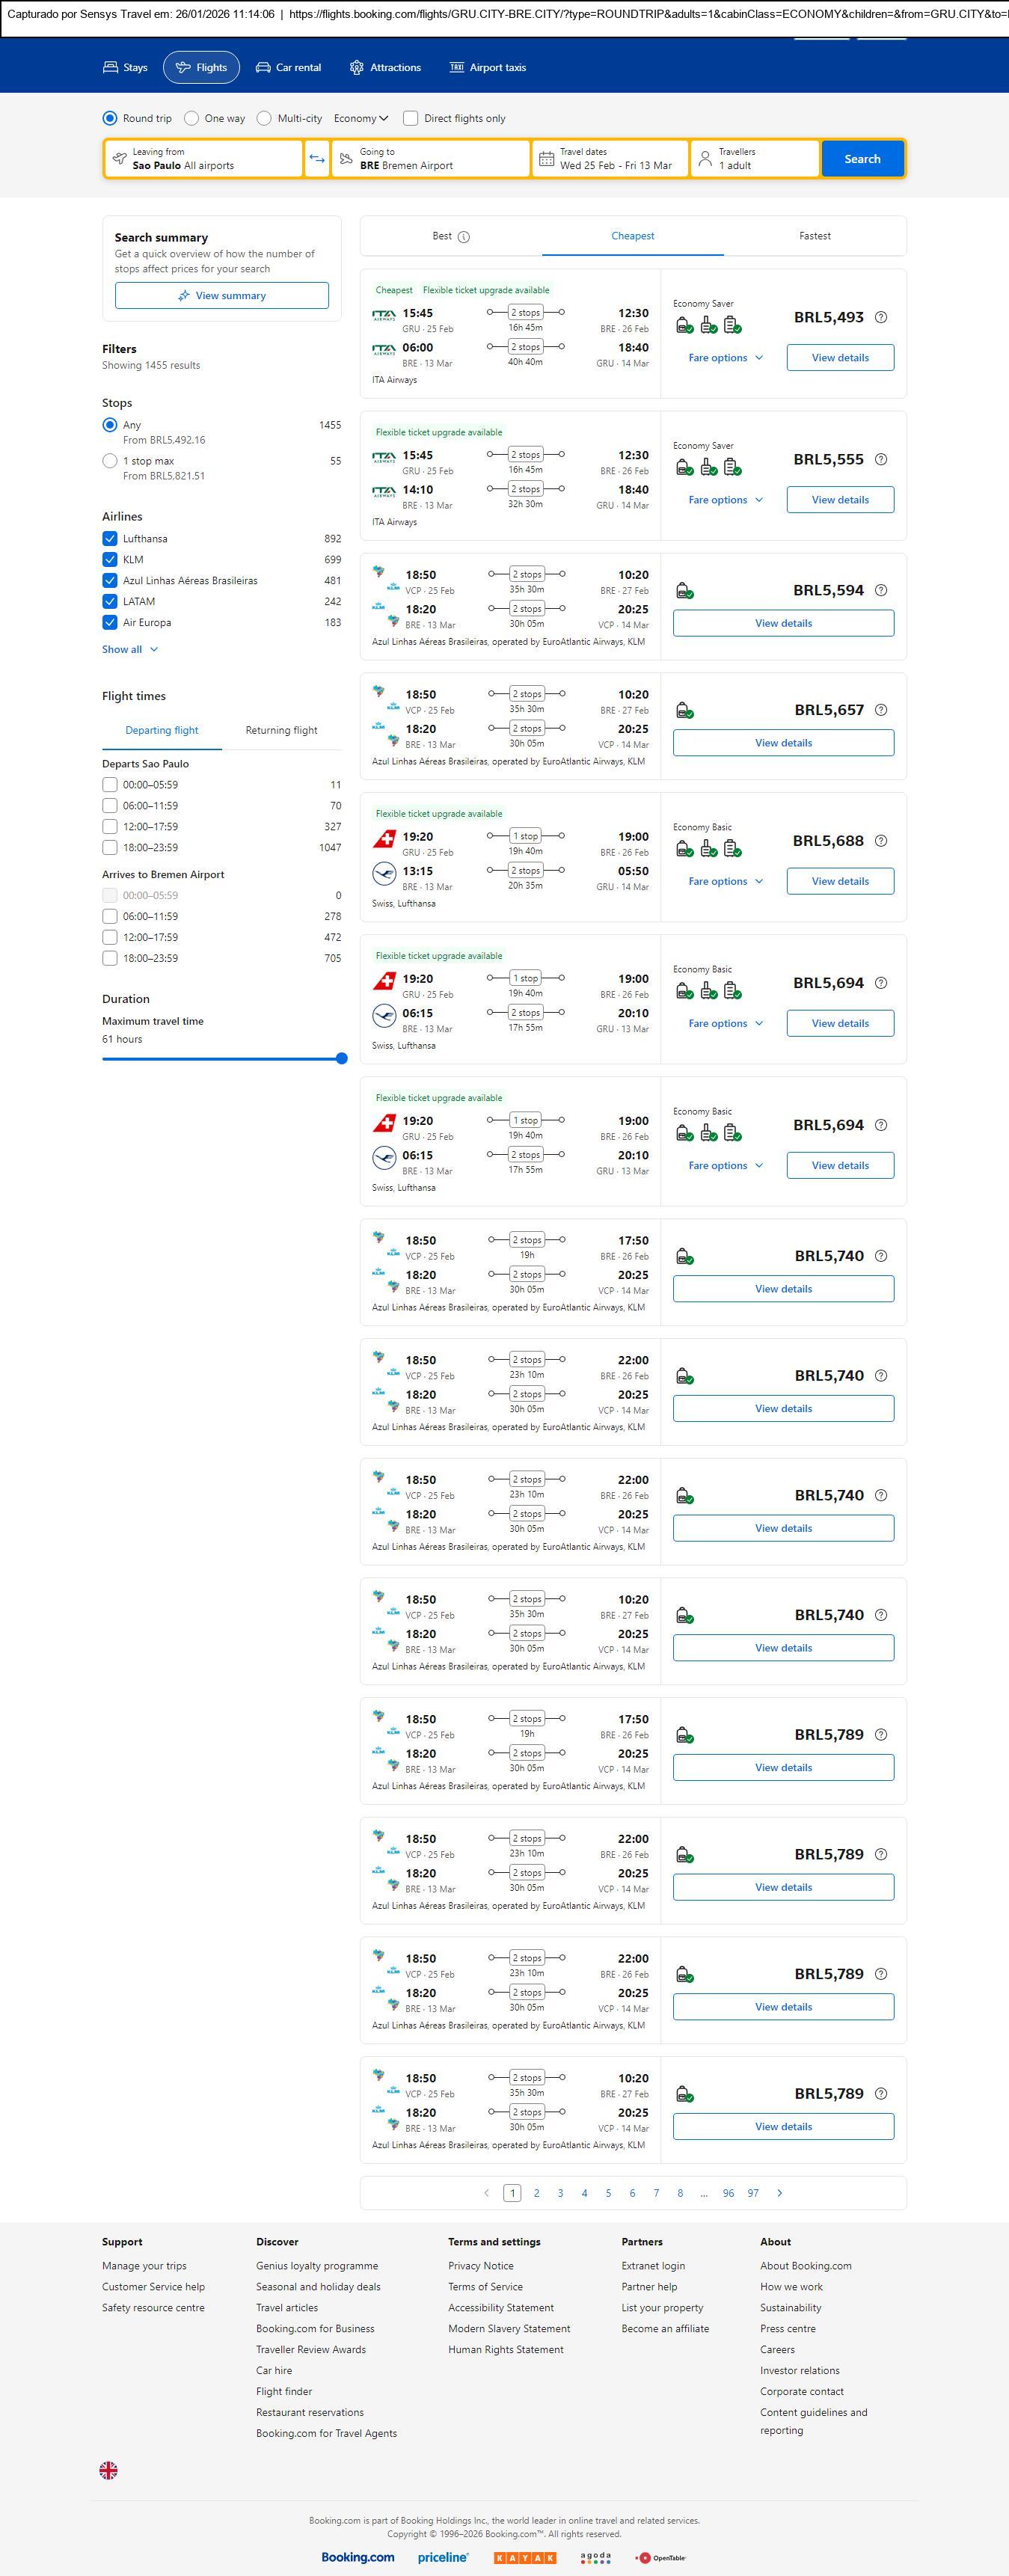This screenshot has height=2576, width=1009.
Task: Click the price help icon beside BRL5,493
Action: pyautogui.click(x=881, y=317)
